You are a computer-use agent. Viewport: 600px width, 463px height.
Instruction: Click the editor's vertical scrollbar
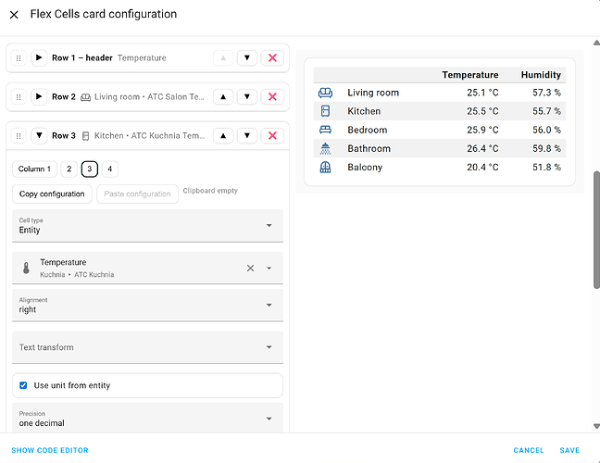point(596,231)
